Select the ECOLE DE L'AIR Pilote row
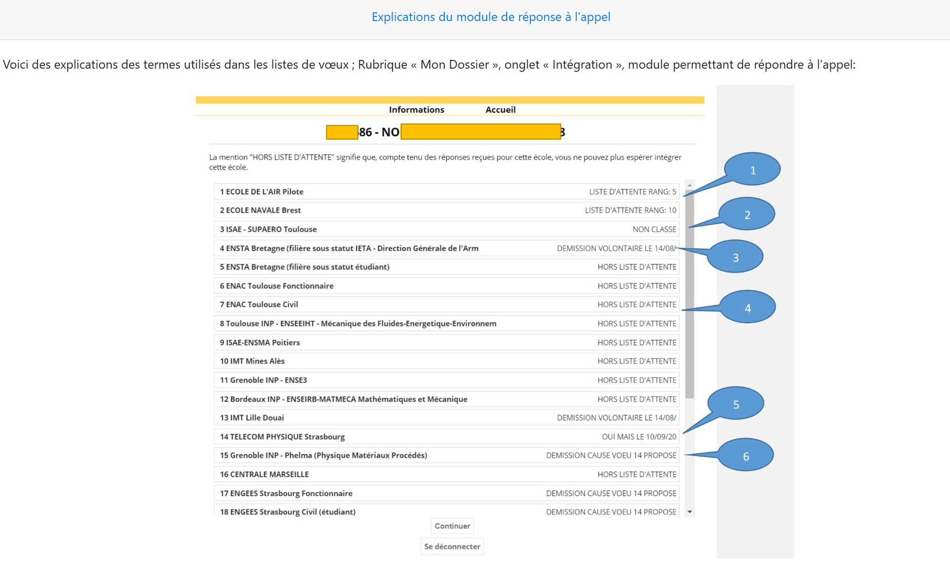 pos(446,192)
